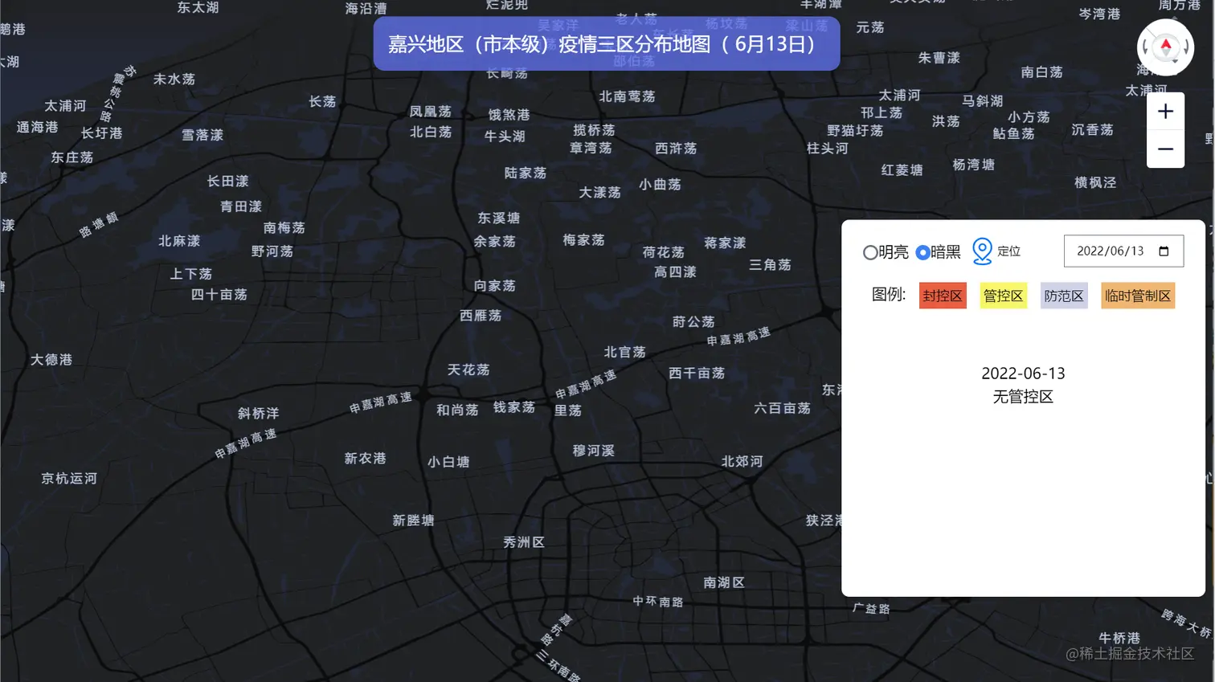The image size is (1215, 682).
Task: Click the 北郊河 map label
Action: click(x=742, y=461)
